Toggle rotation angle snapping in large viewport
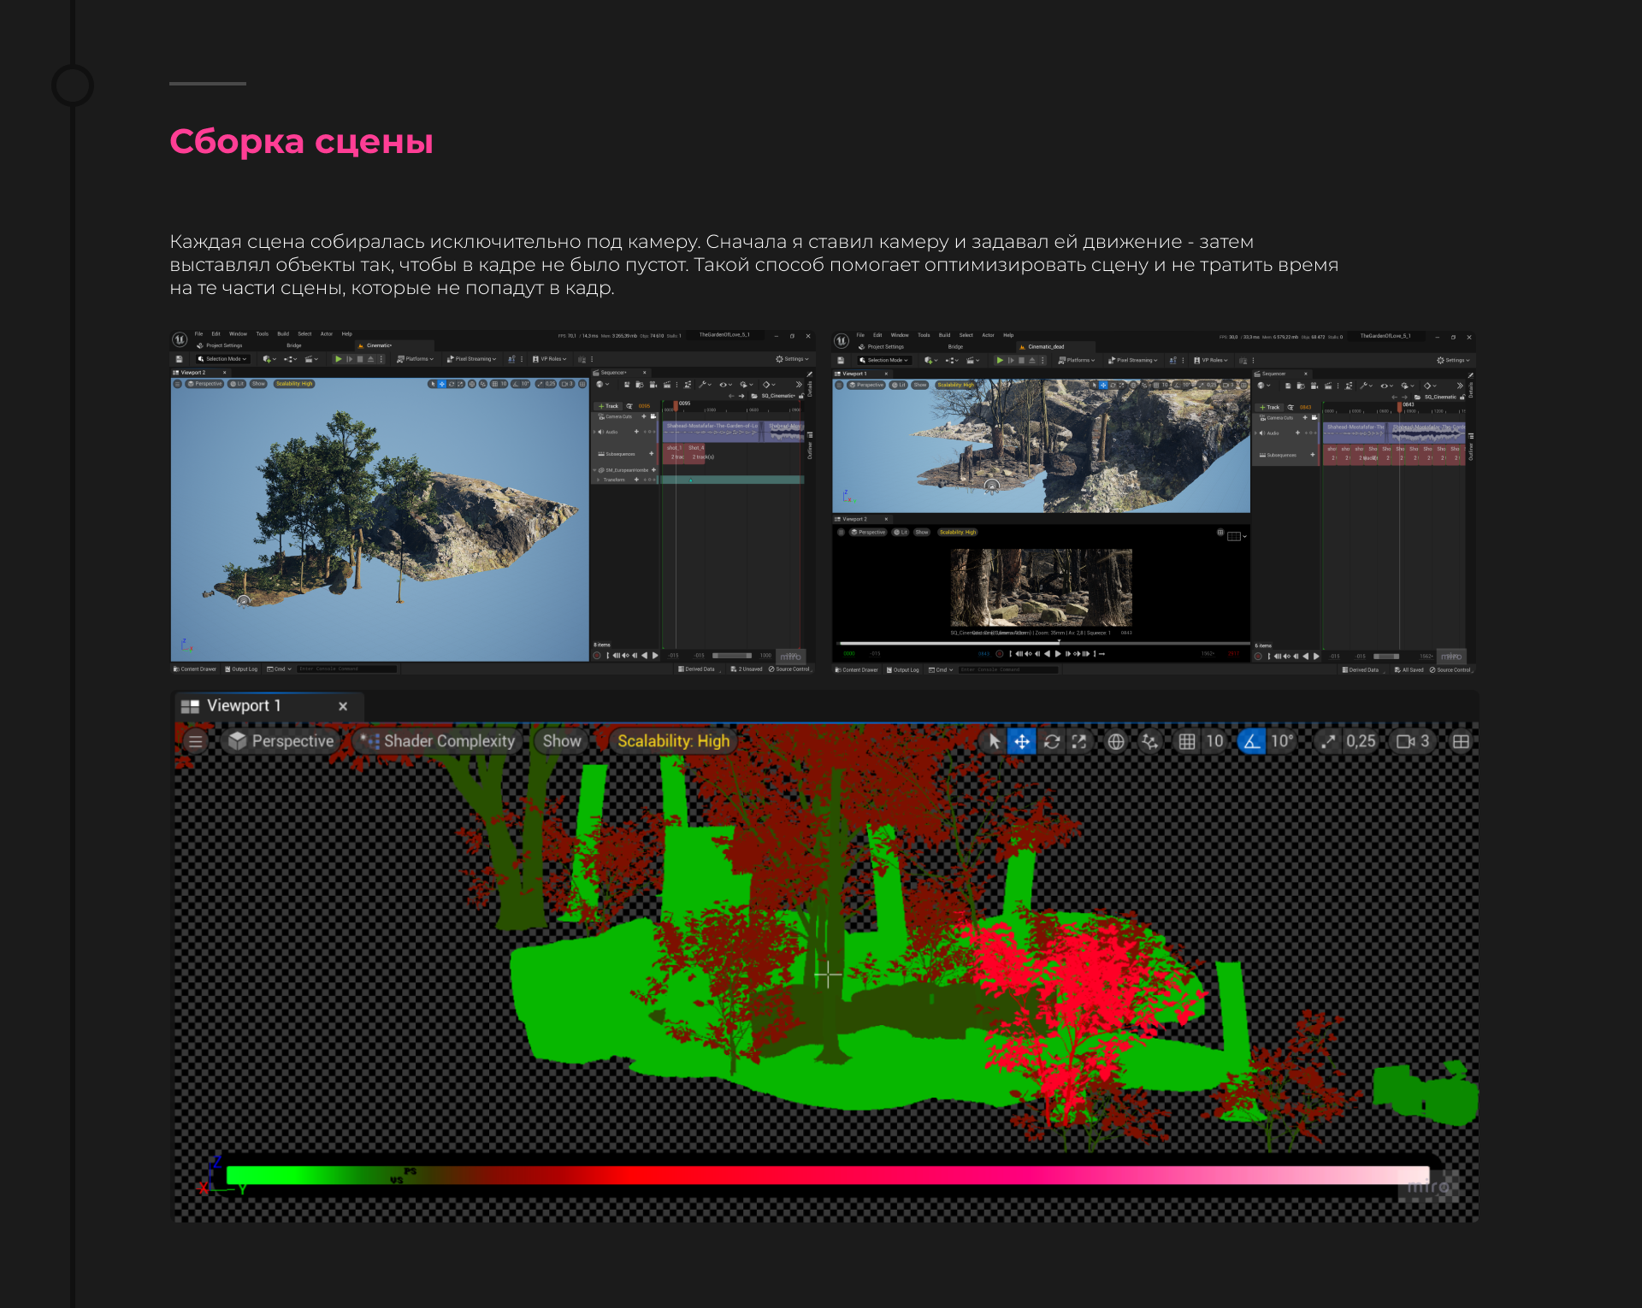This screenshot has width=1642, height=1308. (x=1251, y=741)
